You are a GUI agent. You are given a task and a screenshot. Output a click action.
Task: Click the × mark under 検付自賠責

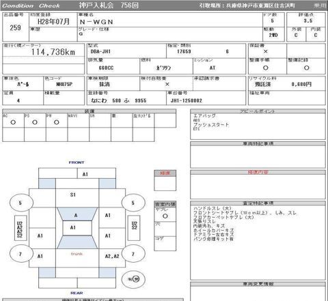(167, 84)
